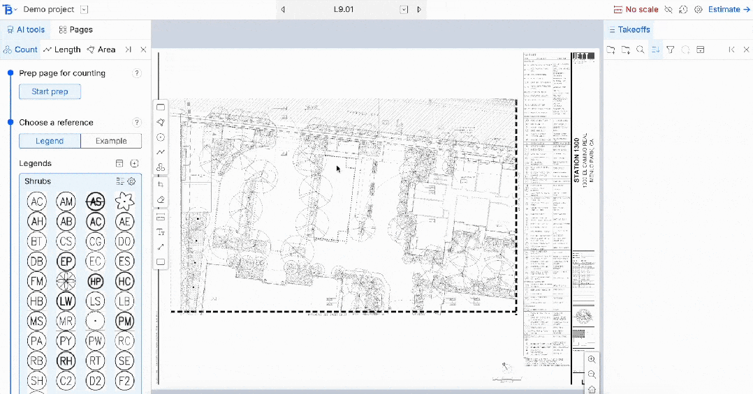This screenshot has height=394, width=753.
Task: Open the Demo project dropdown
Action: pos(84,10)
